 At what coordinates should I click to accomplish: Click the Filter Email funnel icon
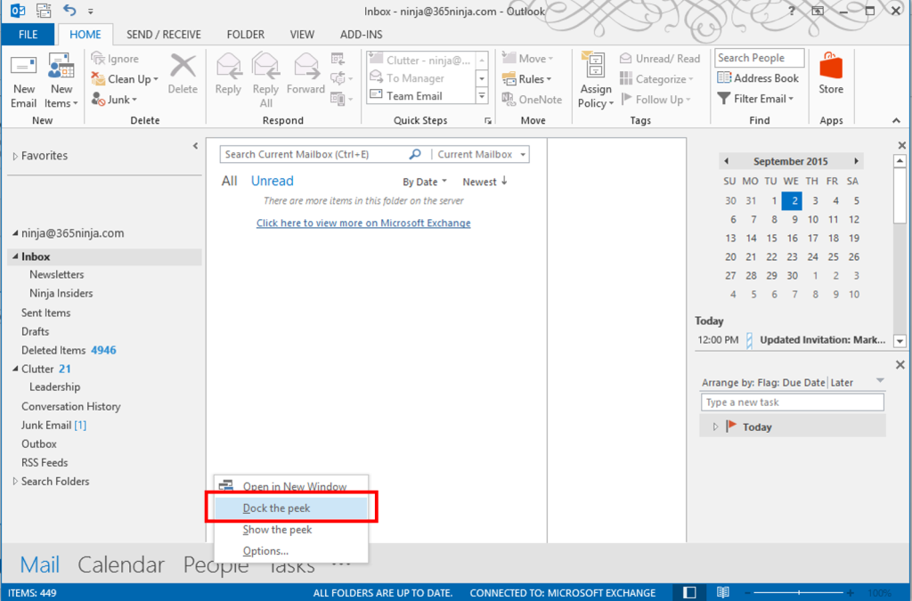pyautogui.click(x=724, y=99)
